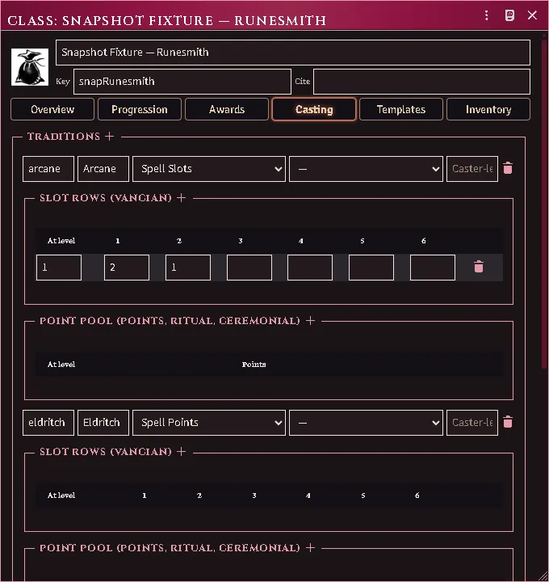Add a slot row under arcane tradition

(x=182, y=198)
